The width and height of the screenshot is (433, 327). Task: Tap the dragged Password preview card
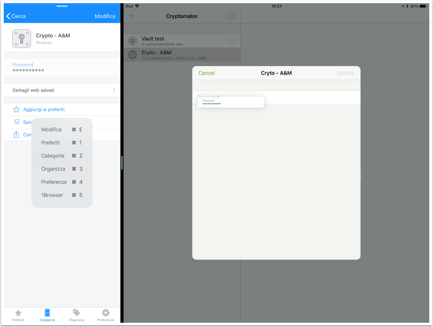(230, 102)
